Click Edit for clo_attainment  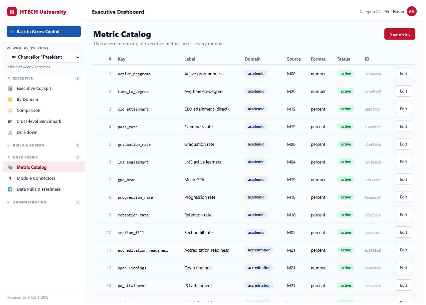403,109
